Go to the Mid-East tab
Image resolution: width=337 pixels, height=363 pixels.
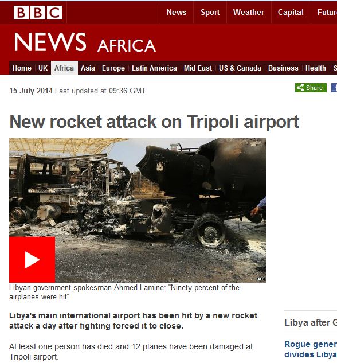[198, 68]
